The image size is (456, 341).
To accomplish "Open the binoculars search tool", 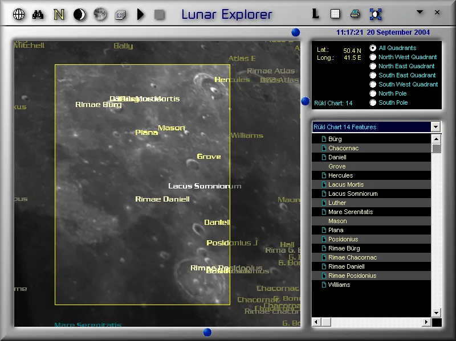I will (38, 14).
